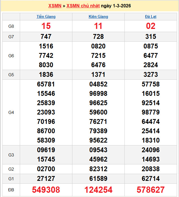
Task: Open the XSMN chủ nhật link
Action: click(83, 6)
